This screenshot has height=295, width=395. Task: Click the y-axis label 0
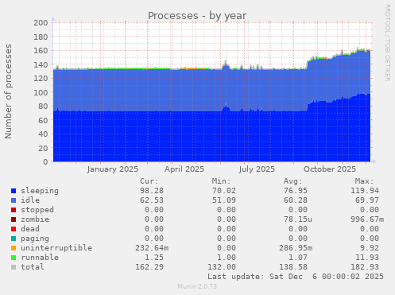[x=45, y=162]
